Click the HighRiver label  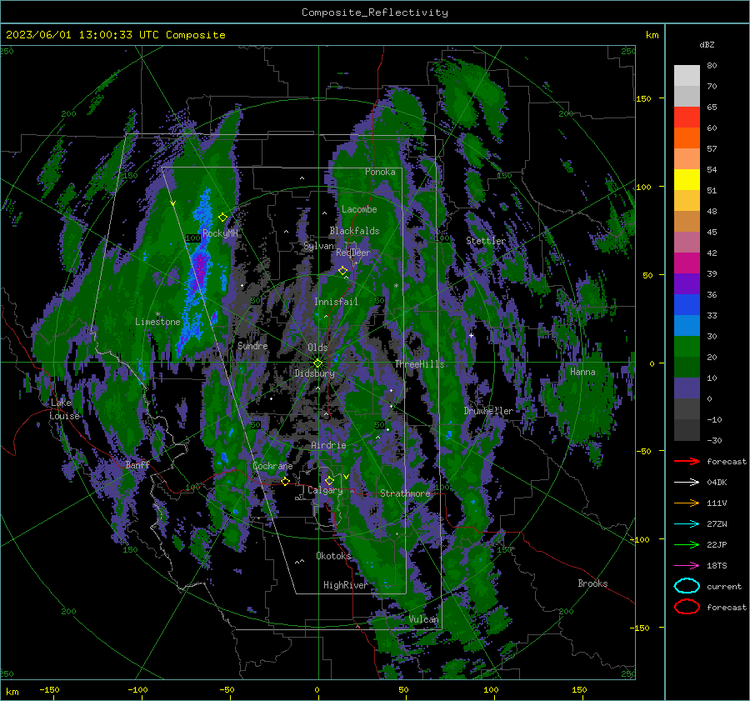[x=345, y=585]
